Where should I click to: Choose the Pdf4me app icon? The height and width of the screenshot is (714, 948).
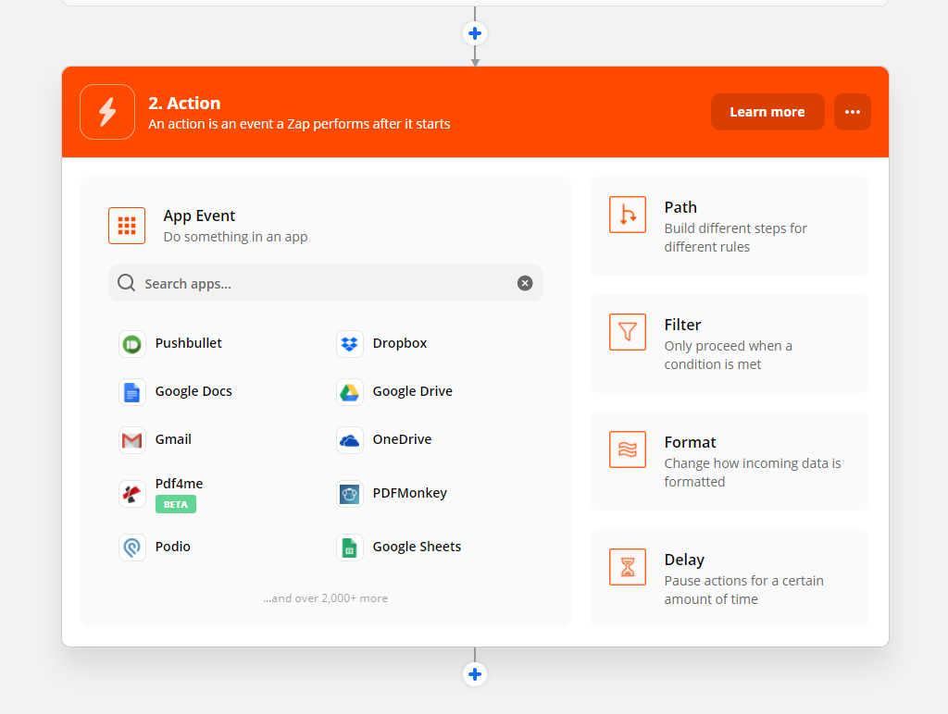tap(132, 494)
